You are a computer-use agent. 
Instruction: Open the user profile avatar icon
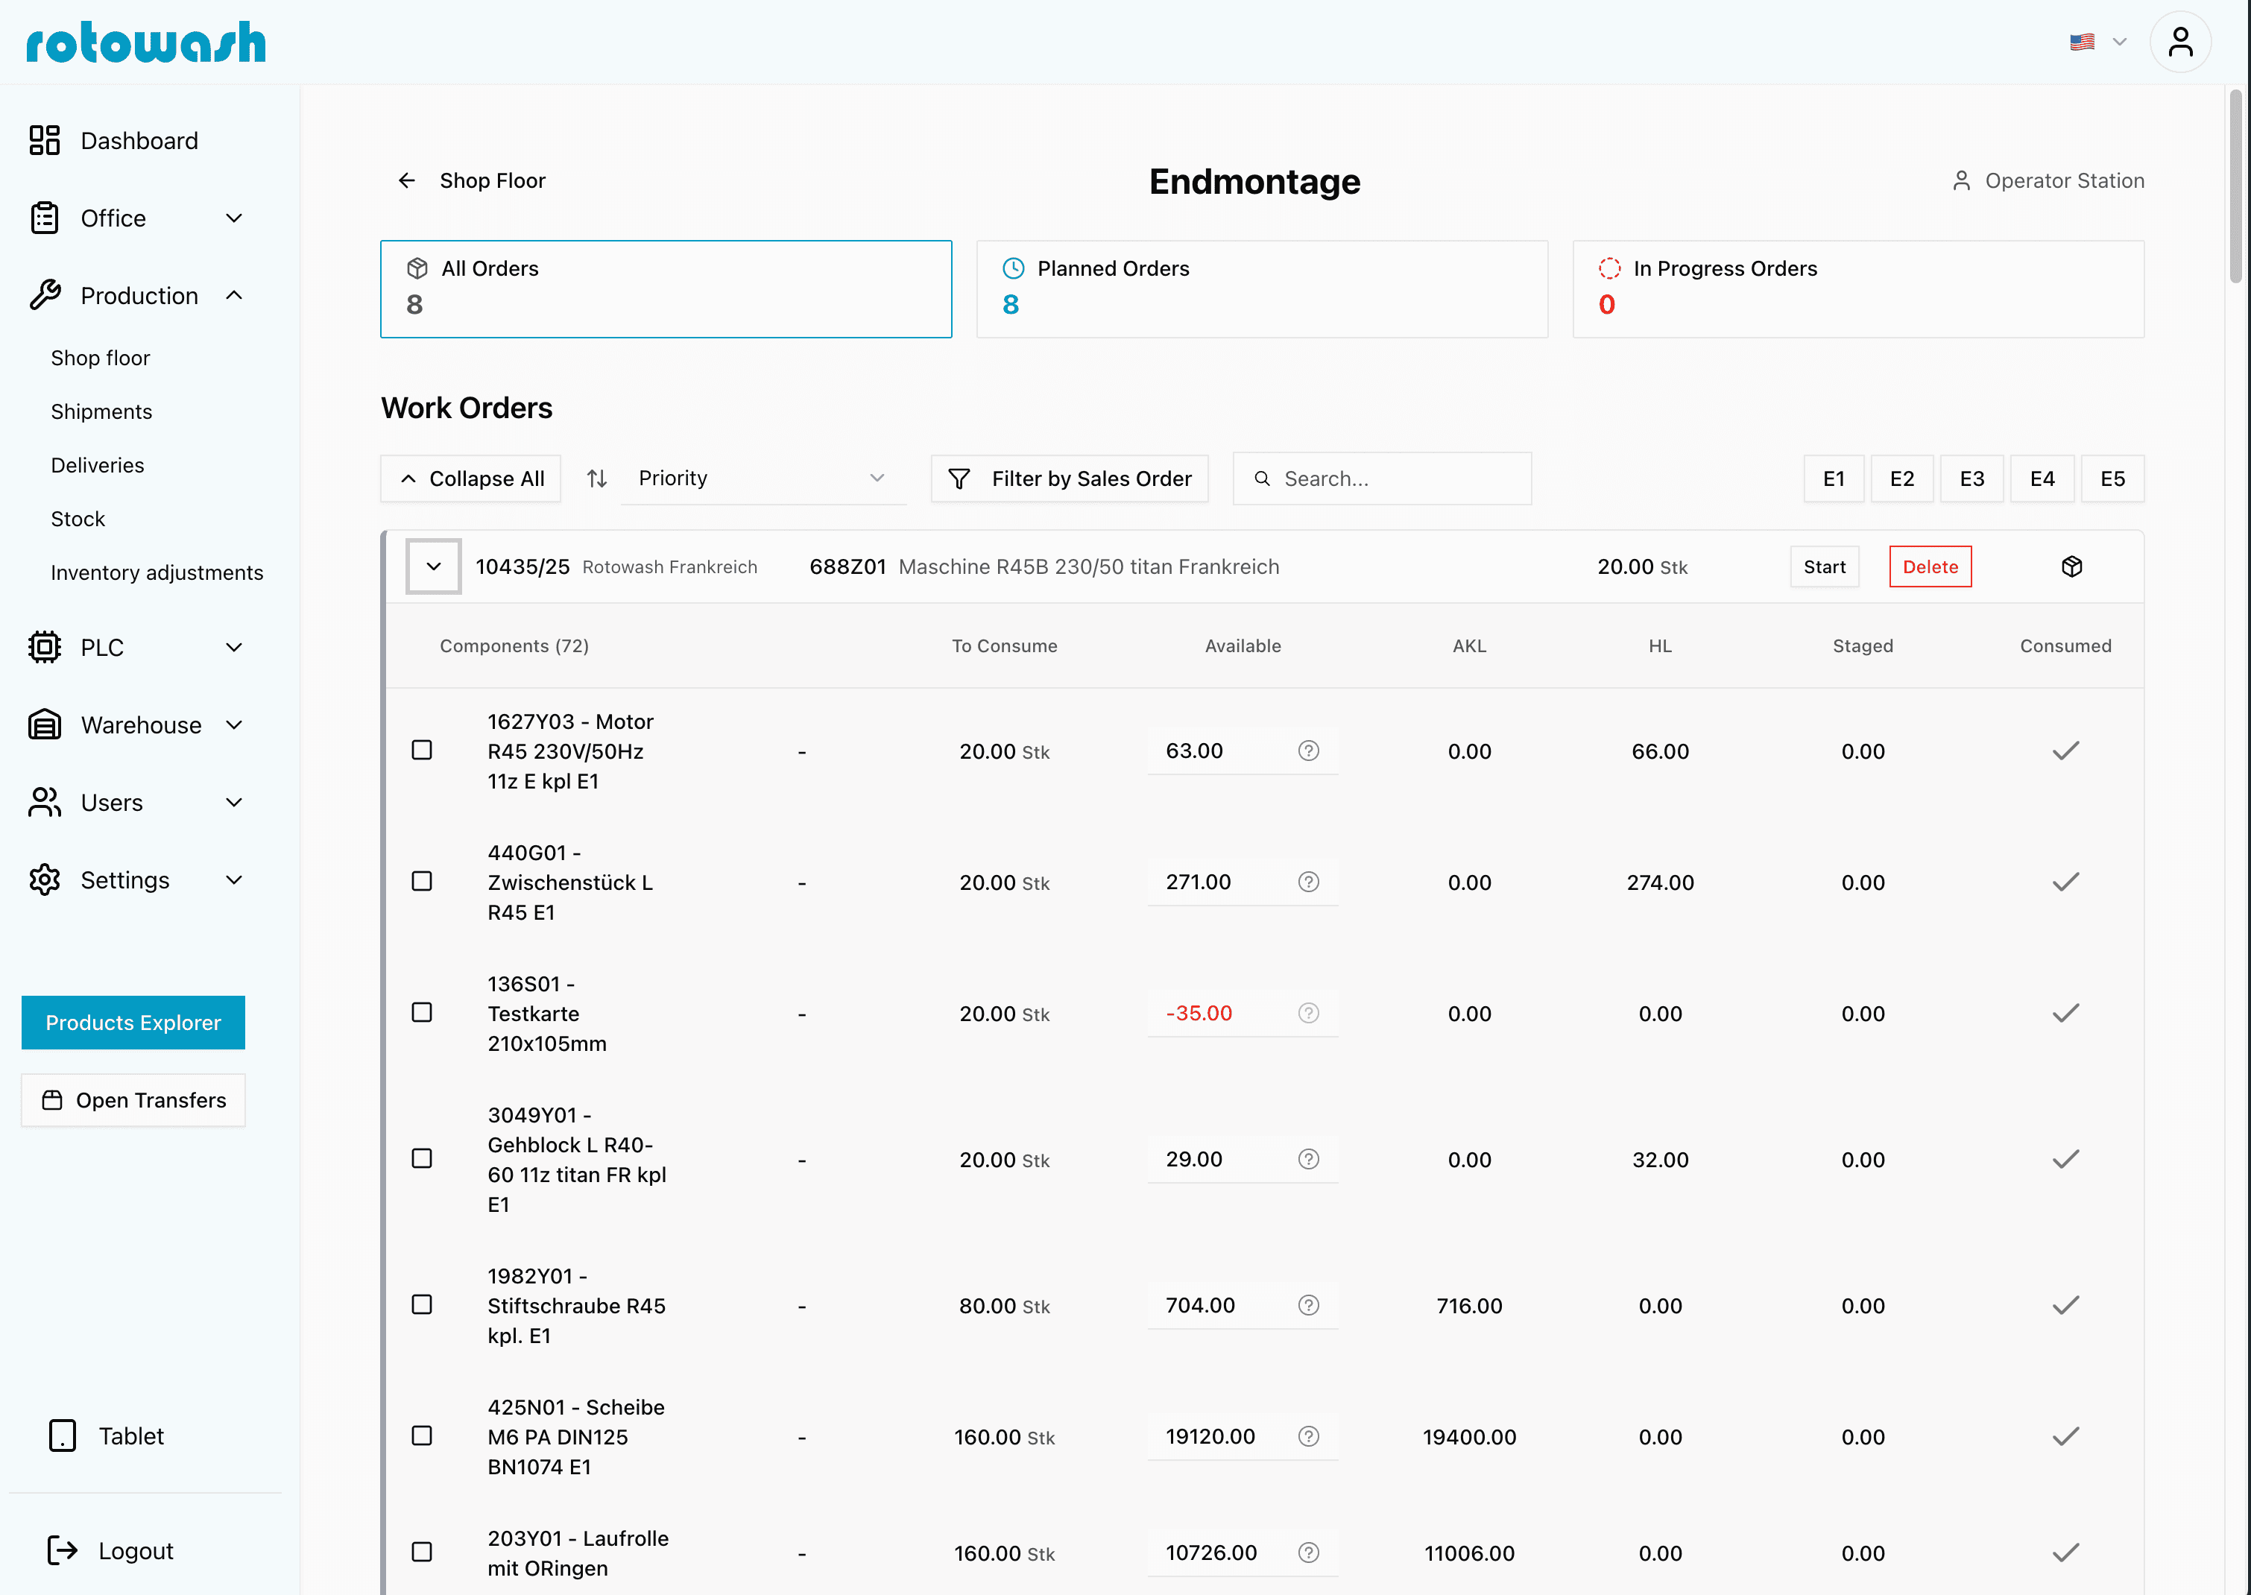2179,42
